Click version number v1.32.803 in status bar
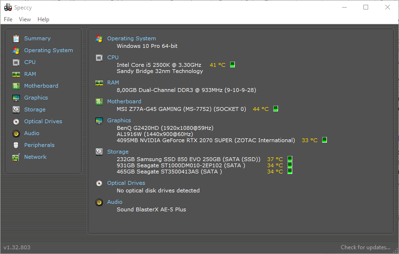This screenshot has width=399, height=254. pyautogui.click(x=17, y=247)
